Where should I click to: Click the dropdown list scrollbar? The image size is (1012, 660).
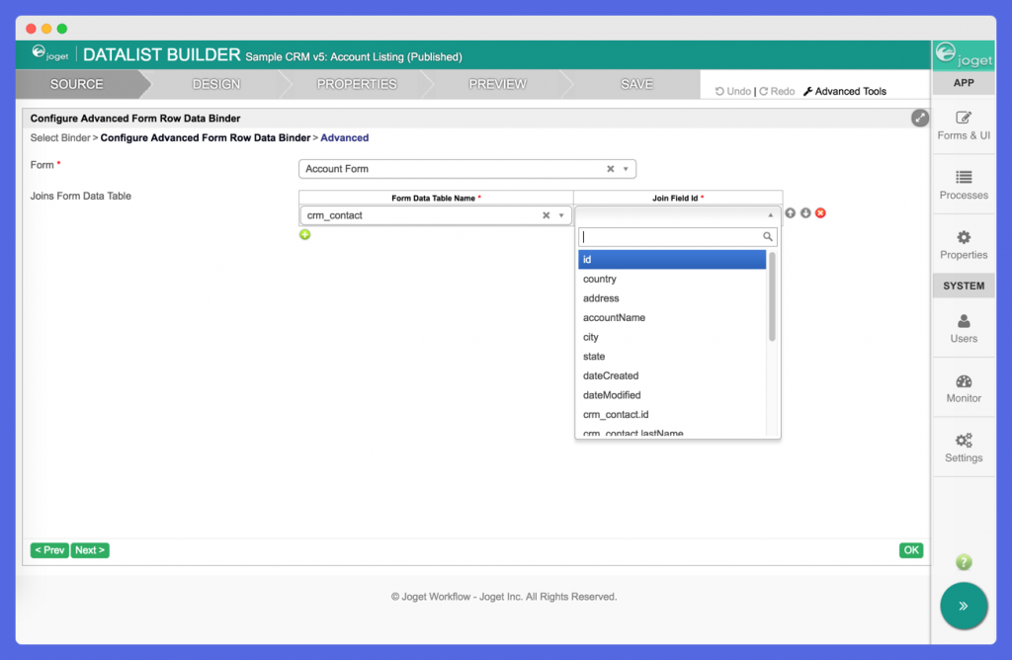772,296
